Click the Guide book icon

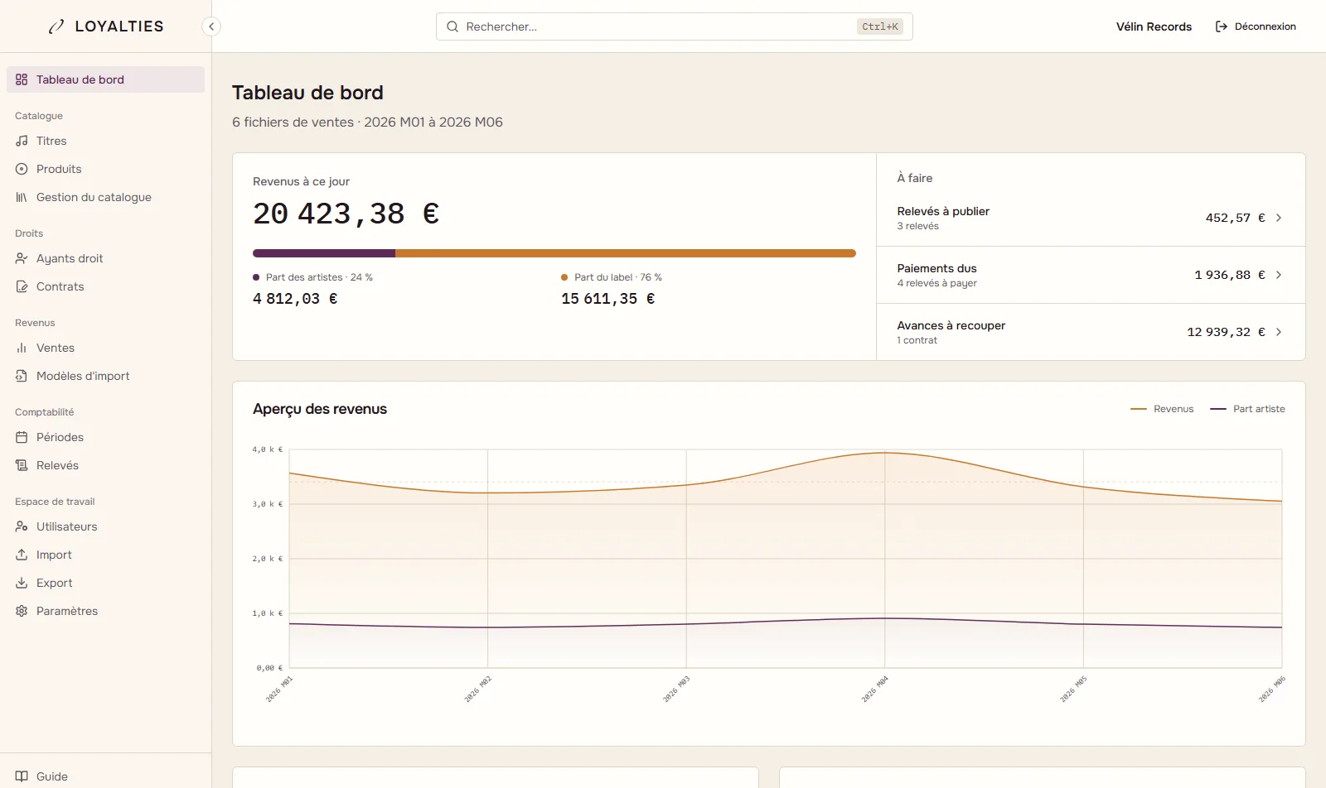click(x=22, y=776)
